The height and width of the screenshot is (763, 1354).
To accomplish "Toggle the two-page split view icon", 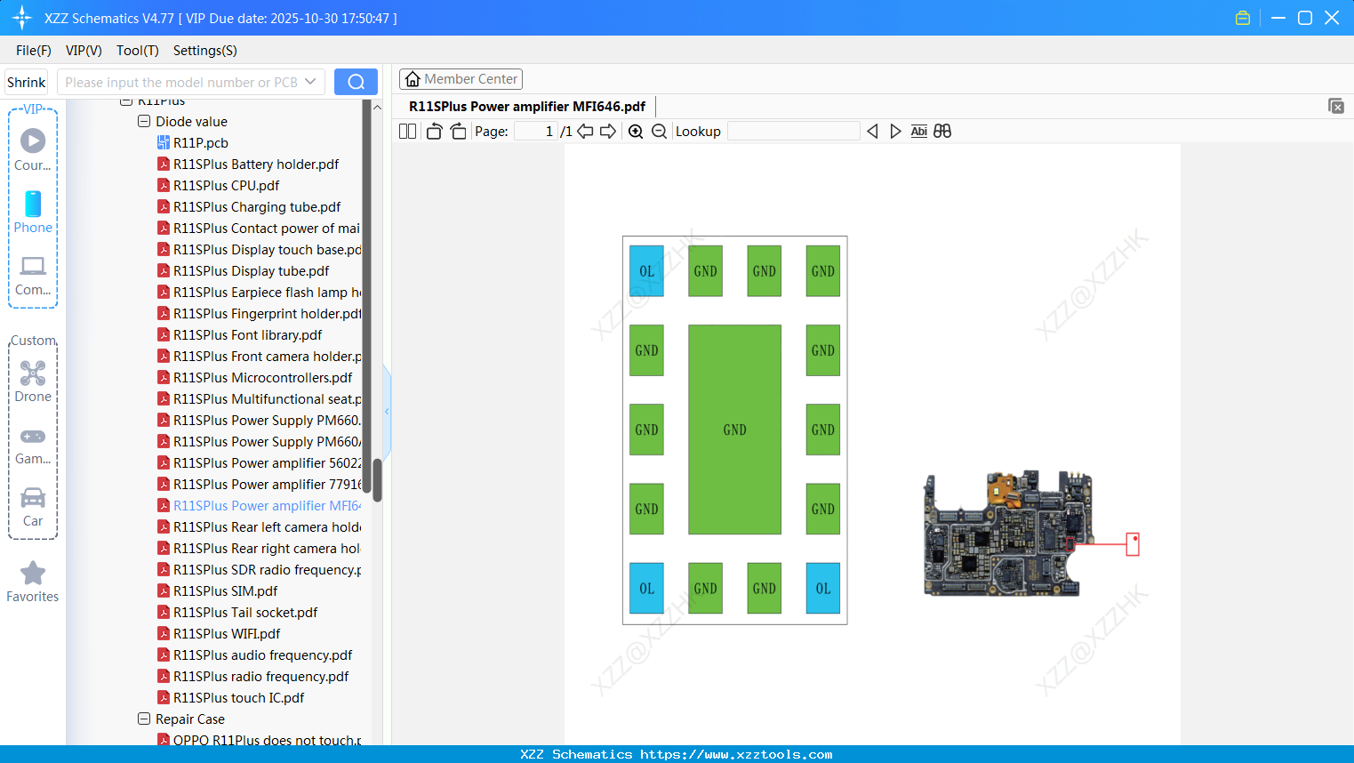I will [x=408, y=132].
